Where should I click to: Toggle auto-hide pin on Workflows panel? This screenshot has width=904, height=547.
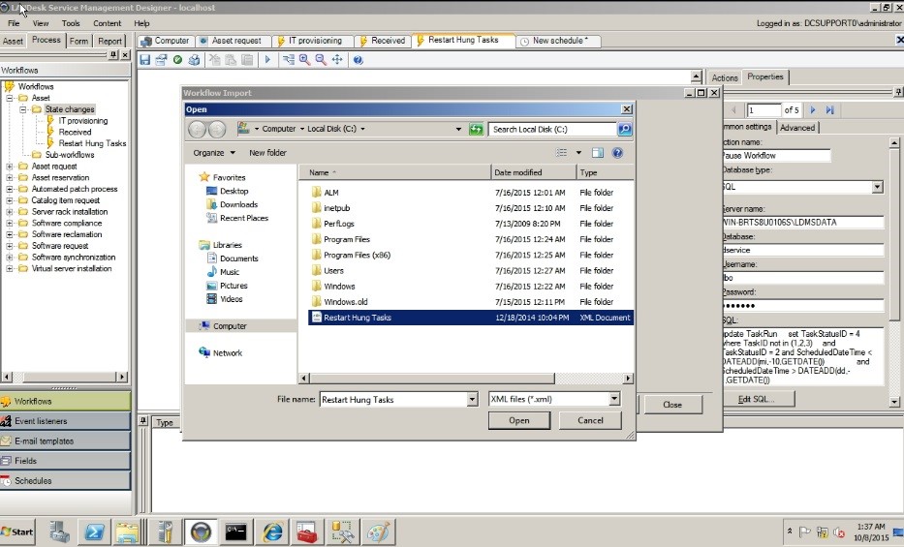point(113,55)
